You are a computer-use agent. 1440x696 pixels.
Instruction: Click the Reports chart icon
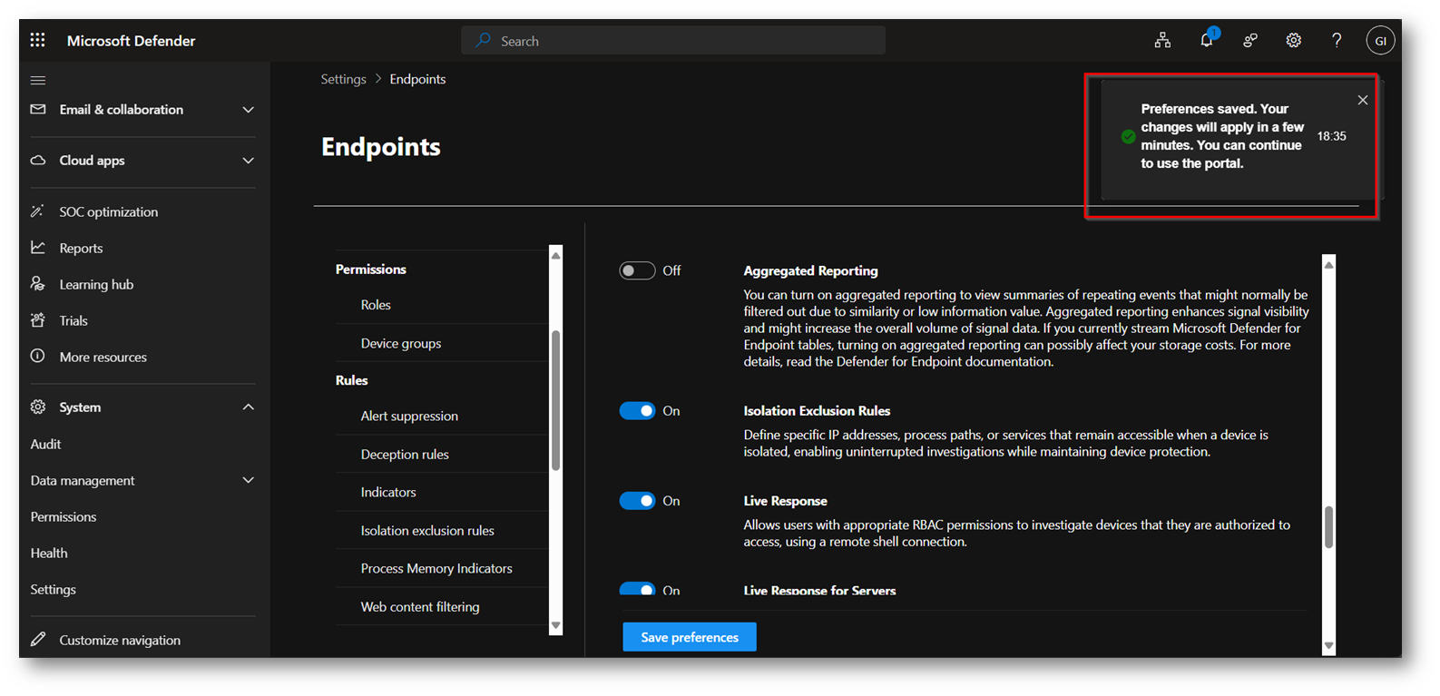click(x=38, y=247)
